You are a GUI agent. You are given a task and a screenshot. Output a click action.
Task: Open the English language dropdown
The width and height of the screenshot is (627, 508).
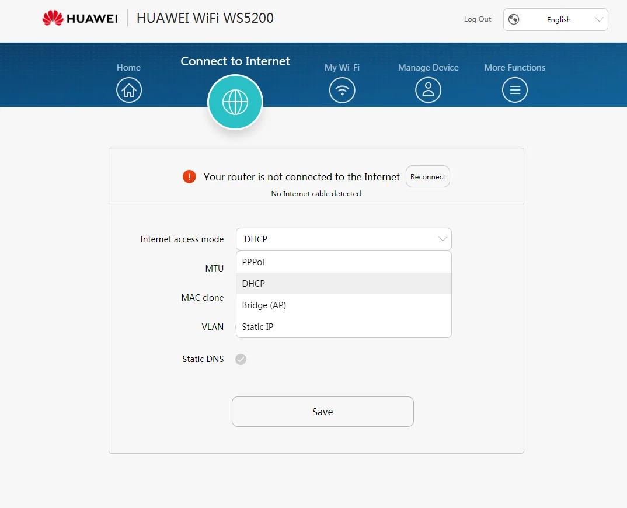click(x=555, y=19)
